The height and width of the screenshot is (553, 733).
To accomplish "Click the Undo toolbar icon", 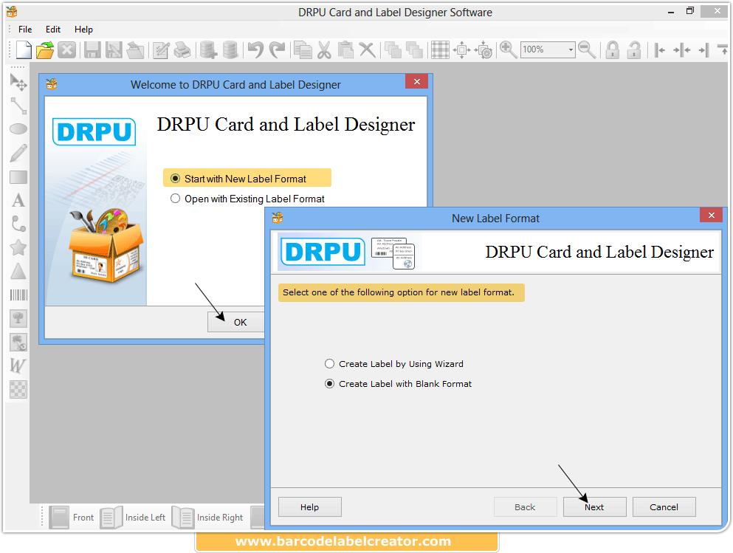I will (256, 49).
